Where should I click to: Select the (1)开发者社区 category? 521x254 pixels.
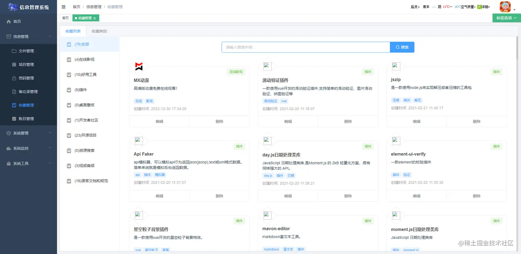tap(90, 120)
